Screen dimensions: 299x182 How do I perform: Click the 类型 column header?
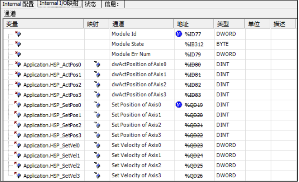pos(230,24)
